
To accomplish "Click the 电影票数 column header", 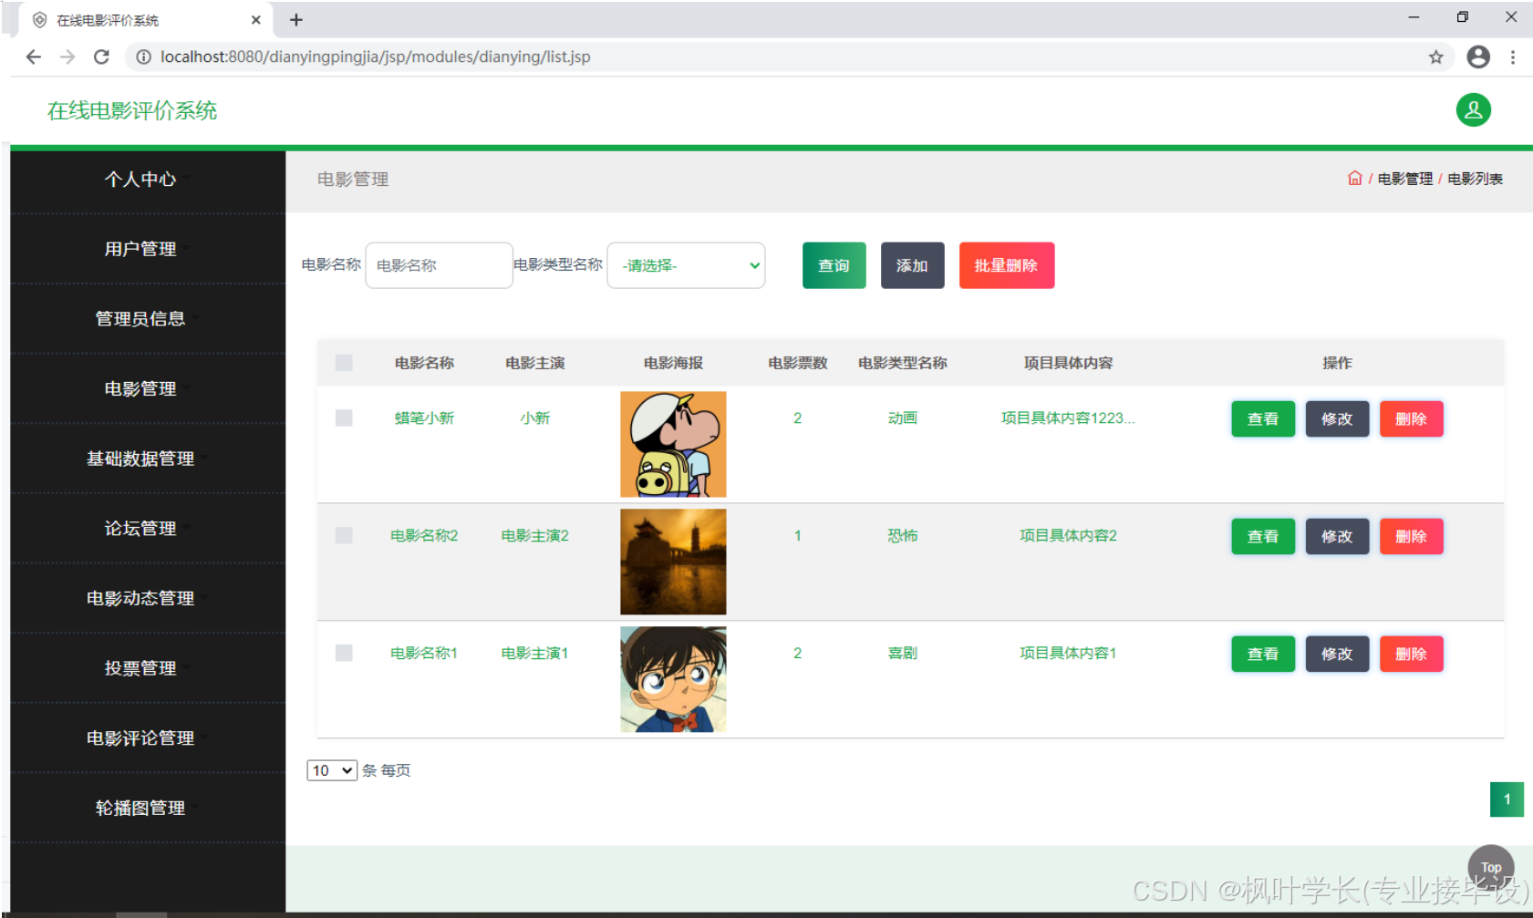I will coord(797,363).
